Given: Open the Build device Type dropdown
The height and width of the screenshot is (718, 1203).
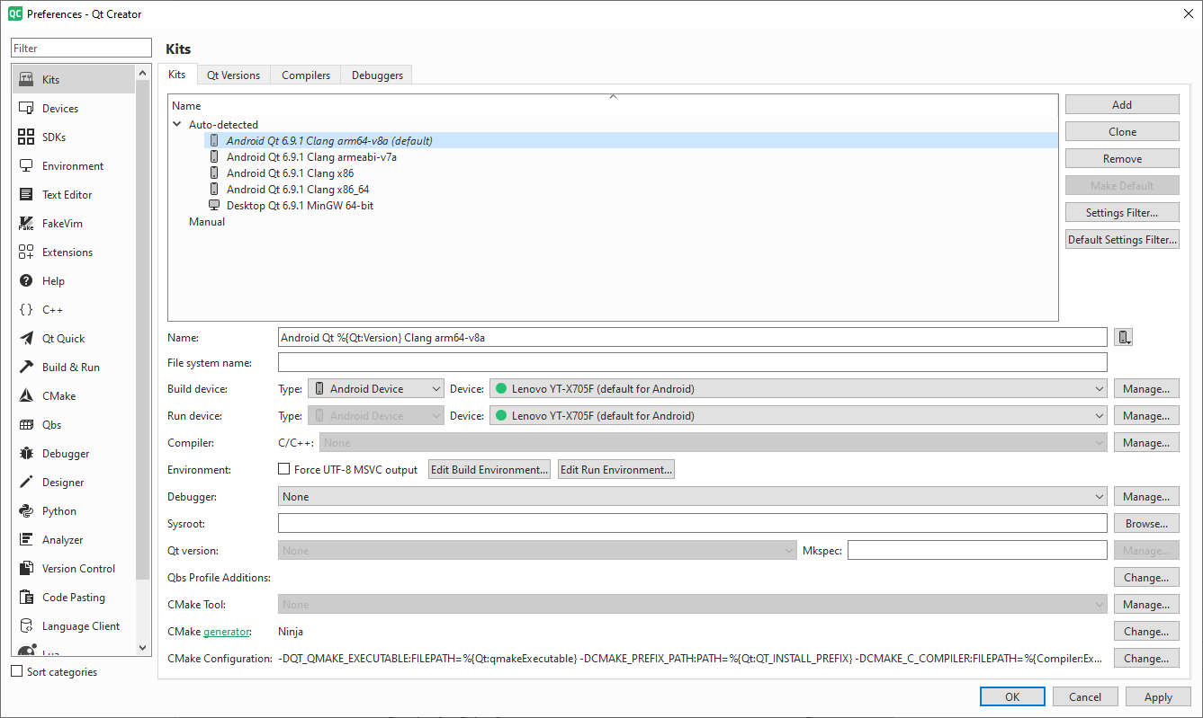Looking at the screenshot, I should [x=376, y=389].
